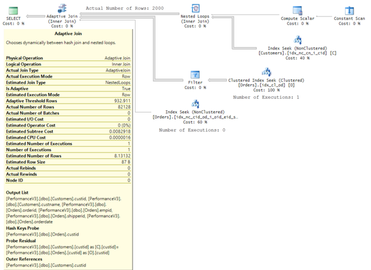Image resolution: width=371 pixels, height=270 pixels.
Task: Click the Hash Keys Probe heading
Action: [x=24, y=228]
